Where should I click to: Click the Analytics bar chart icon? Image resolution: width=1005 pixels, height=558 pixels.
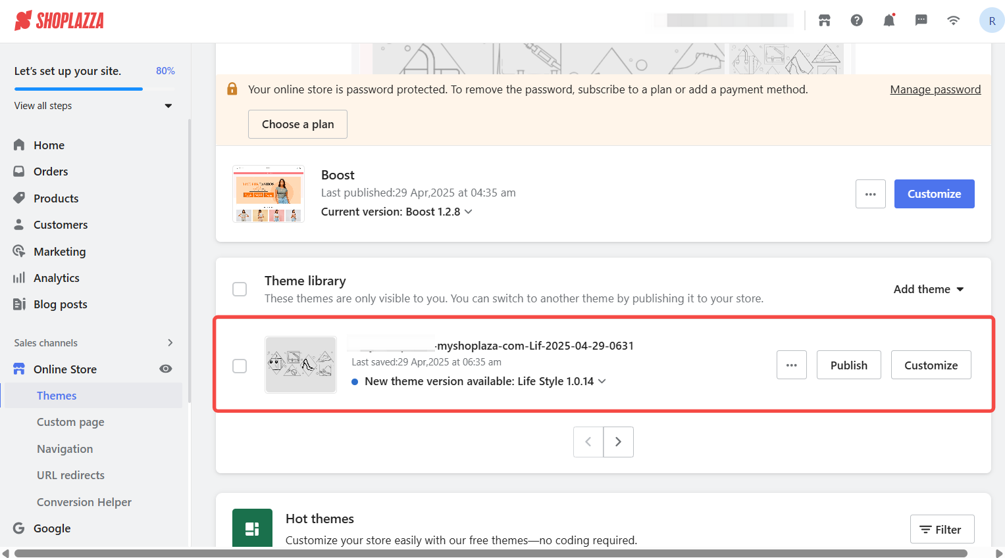(x=19, y=277)
